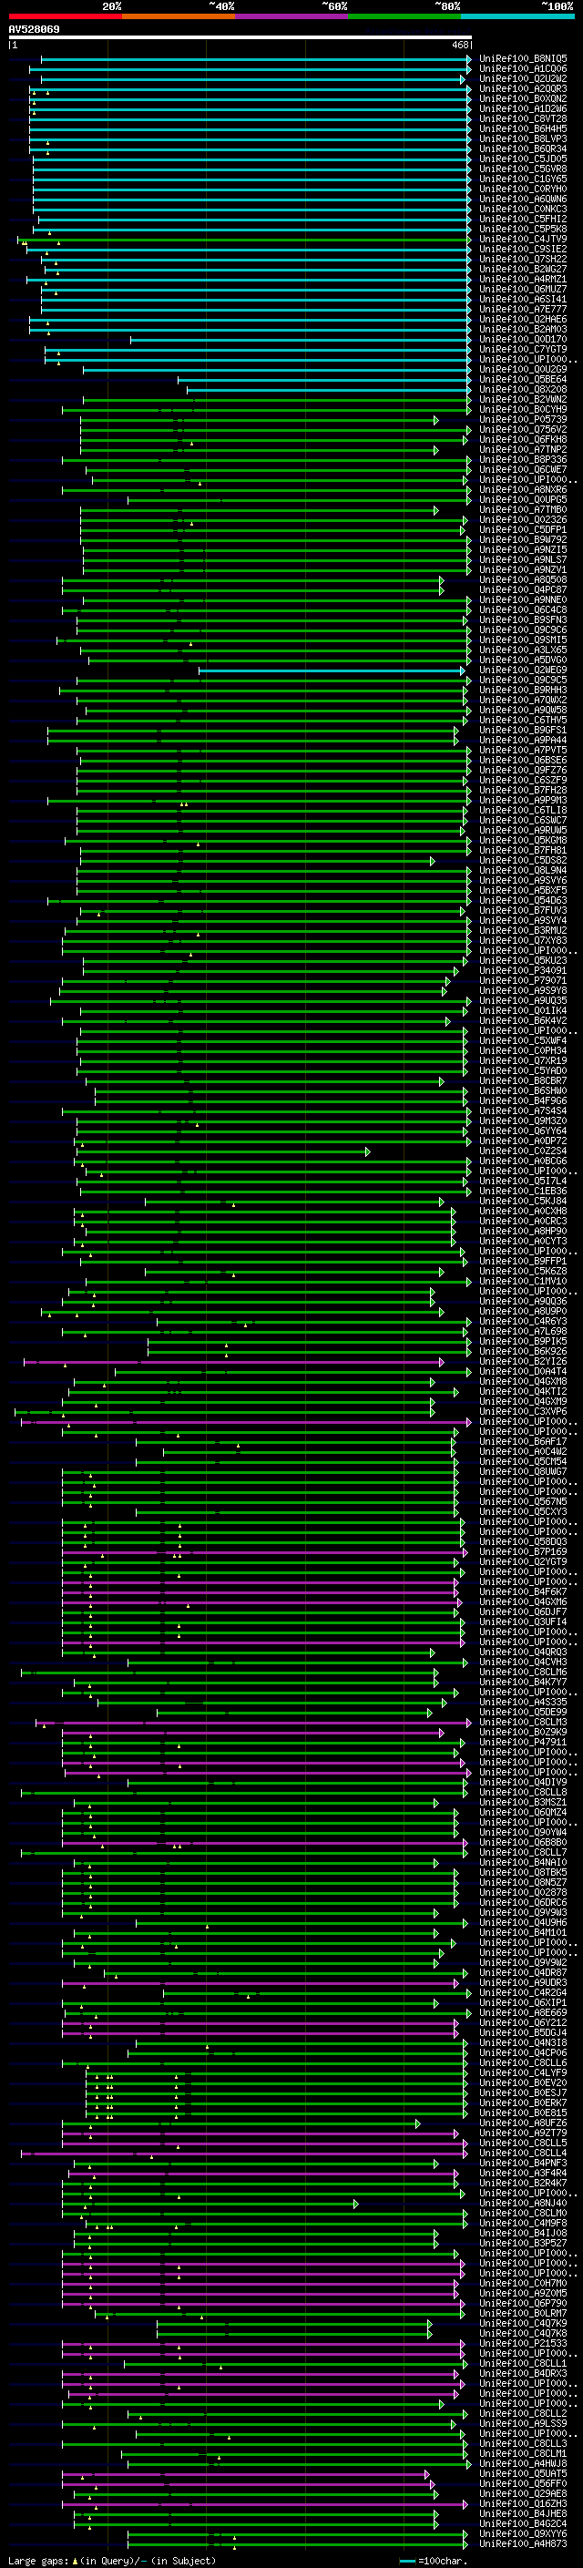Select label UniRef100_B2AM03
Screen dimensions: 583x2568
click(523, 329)
